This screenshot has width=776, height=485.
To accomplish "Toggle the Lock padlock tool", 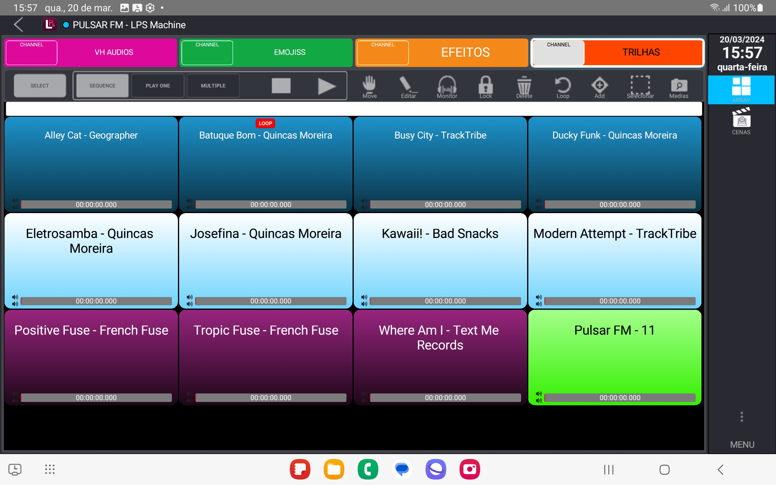I will (x=486, y=87).
